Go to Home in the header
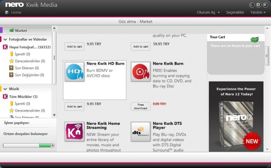 16,12
